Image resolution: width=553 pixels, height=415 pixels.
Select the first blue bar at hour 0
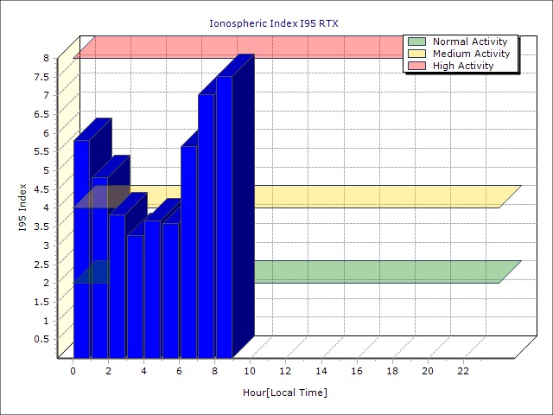[x=81, y=251]
